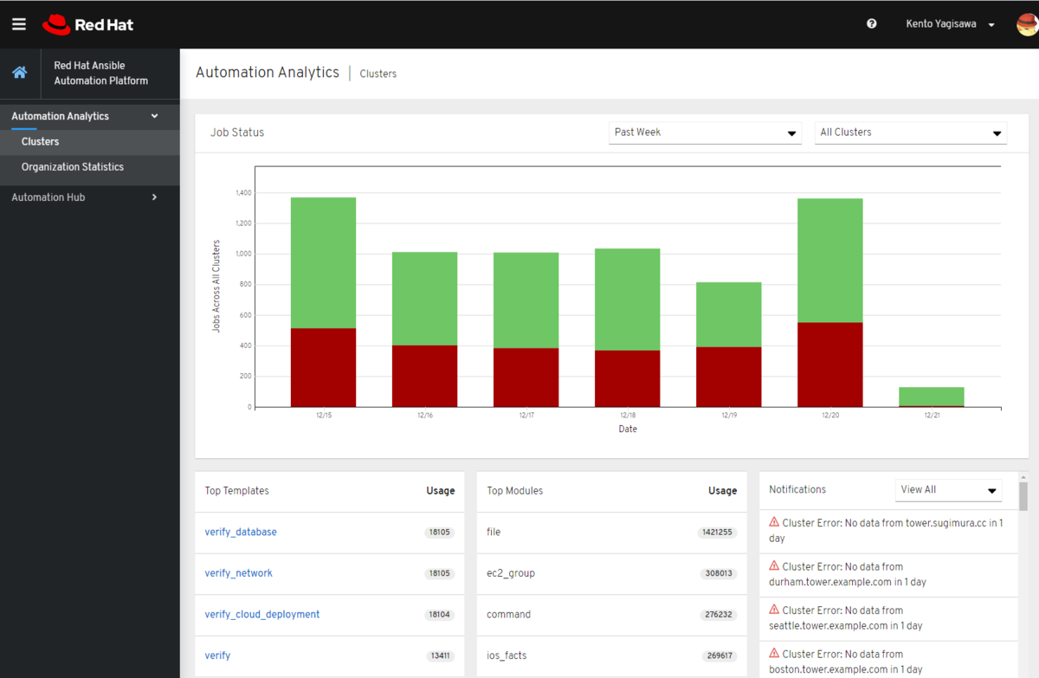This screenshot has width=1039, height=678.
Task: Click the 18105 badge for verify_database
Action: point(439,533)
